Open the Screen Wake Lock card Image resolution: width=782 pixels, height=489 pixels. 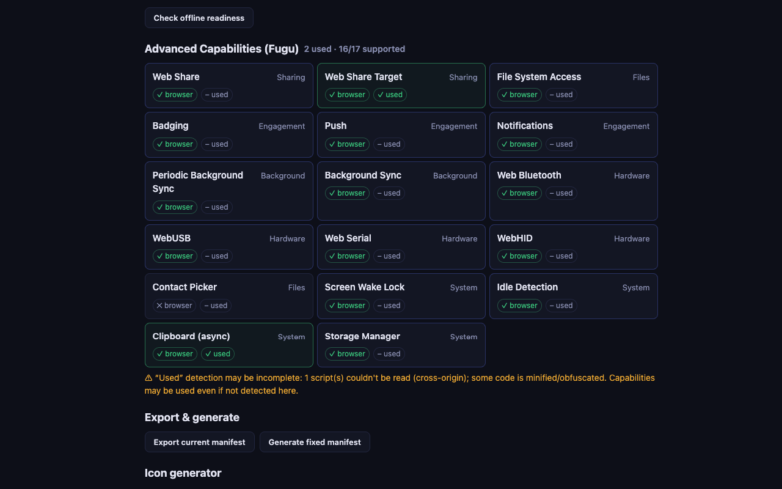tap(401, 296)
